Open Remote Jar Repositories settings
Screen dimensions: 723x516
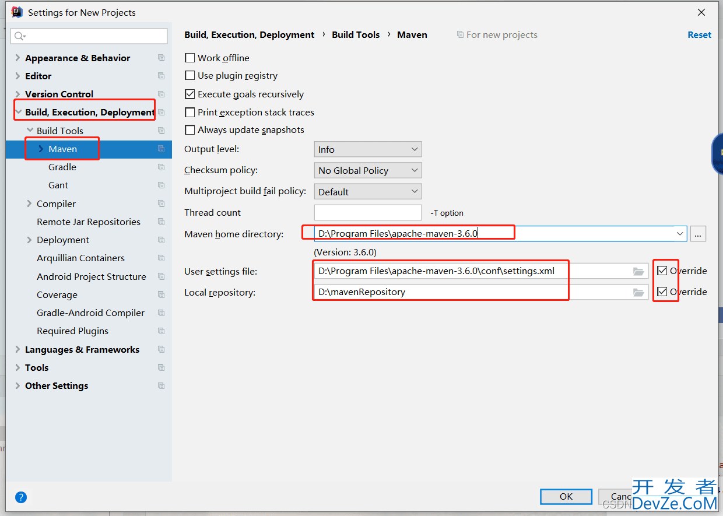[x=89, y=222]
